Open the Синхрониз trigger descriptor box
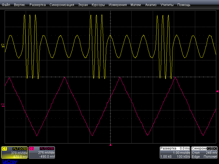The width and height of the screenshot is (219, 164). pyautogui.click(x=204, y=153)
